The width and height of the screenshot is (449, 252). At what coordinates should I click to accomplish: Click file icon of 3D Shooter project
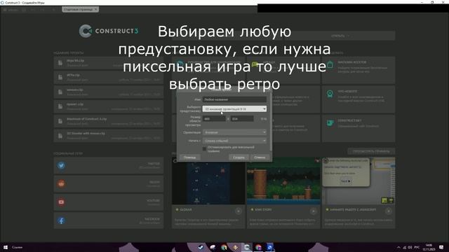(x=60, y=136)
